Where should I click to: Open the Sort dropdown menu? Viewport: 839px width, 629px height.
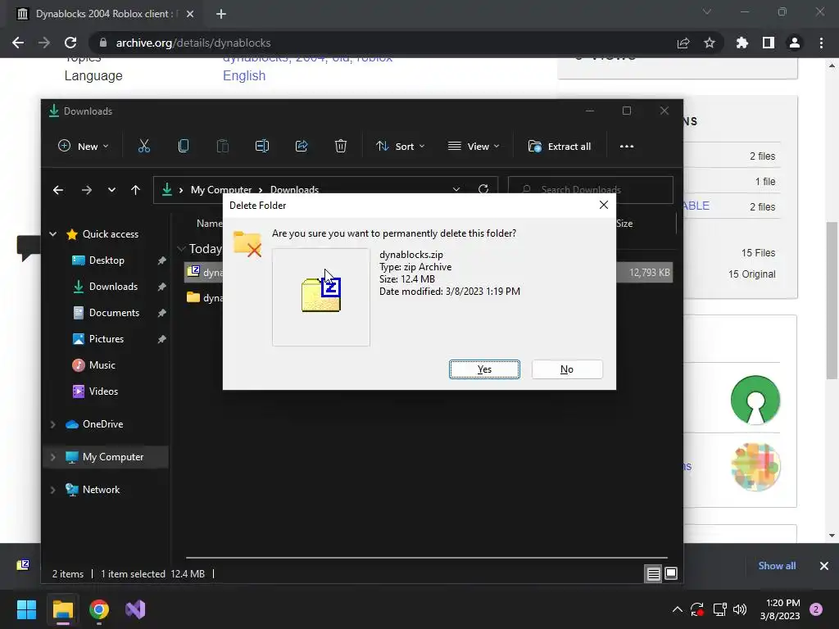[400, 146]
